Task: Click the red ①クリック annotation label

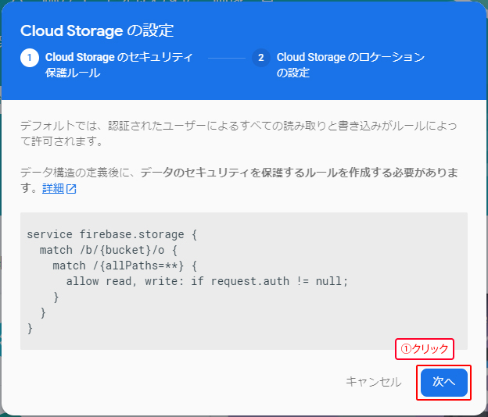Action: coord(425,350)
